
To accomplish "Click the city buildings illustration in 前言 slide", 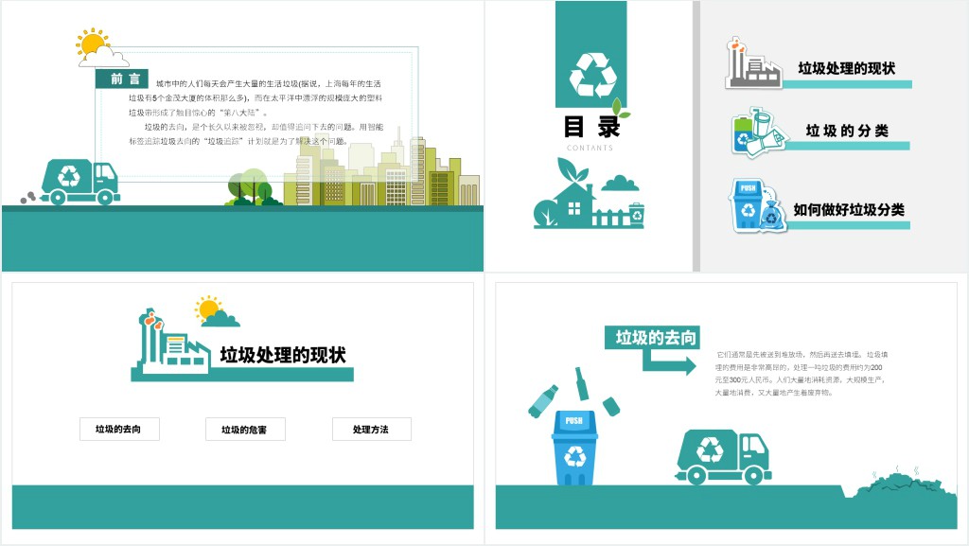I will 388,175.
